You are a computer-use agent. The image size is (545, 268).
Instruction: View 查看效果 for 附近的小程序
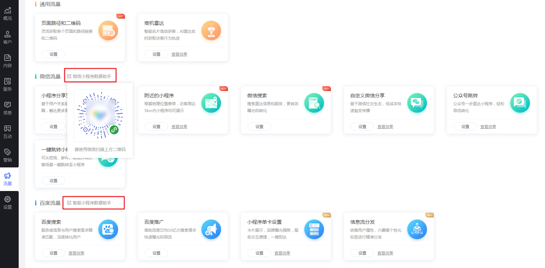(x=179, y=127)
